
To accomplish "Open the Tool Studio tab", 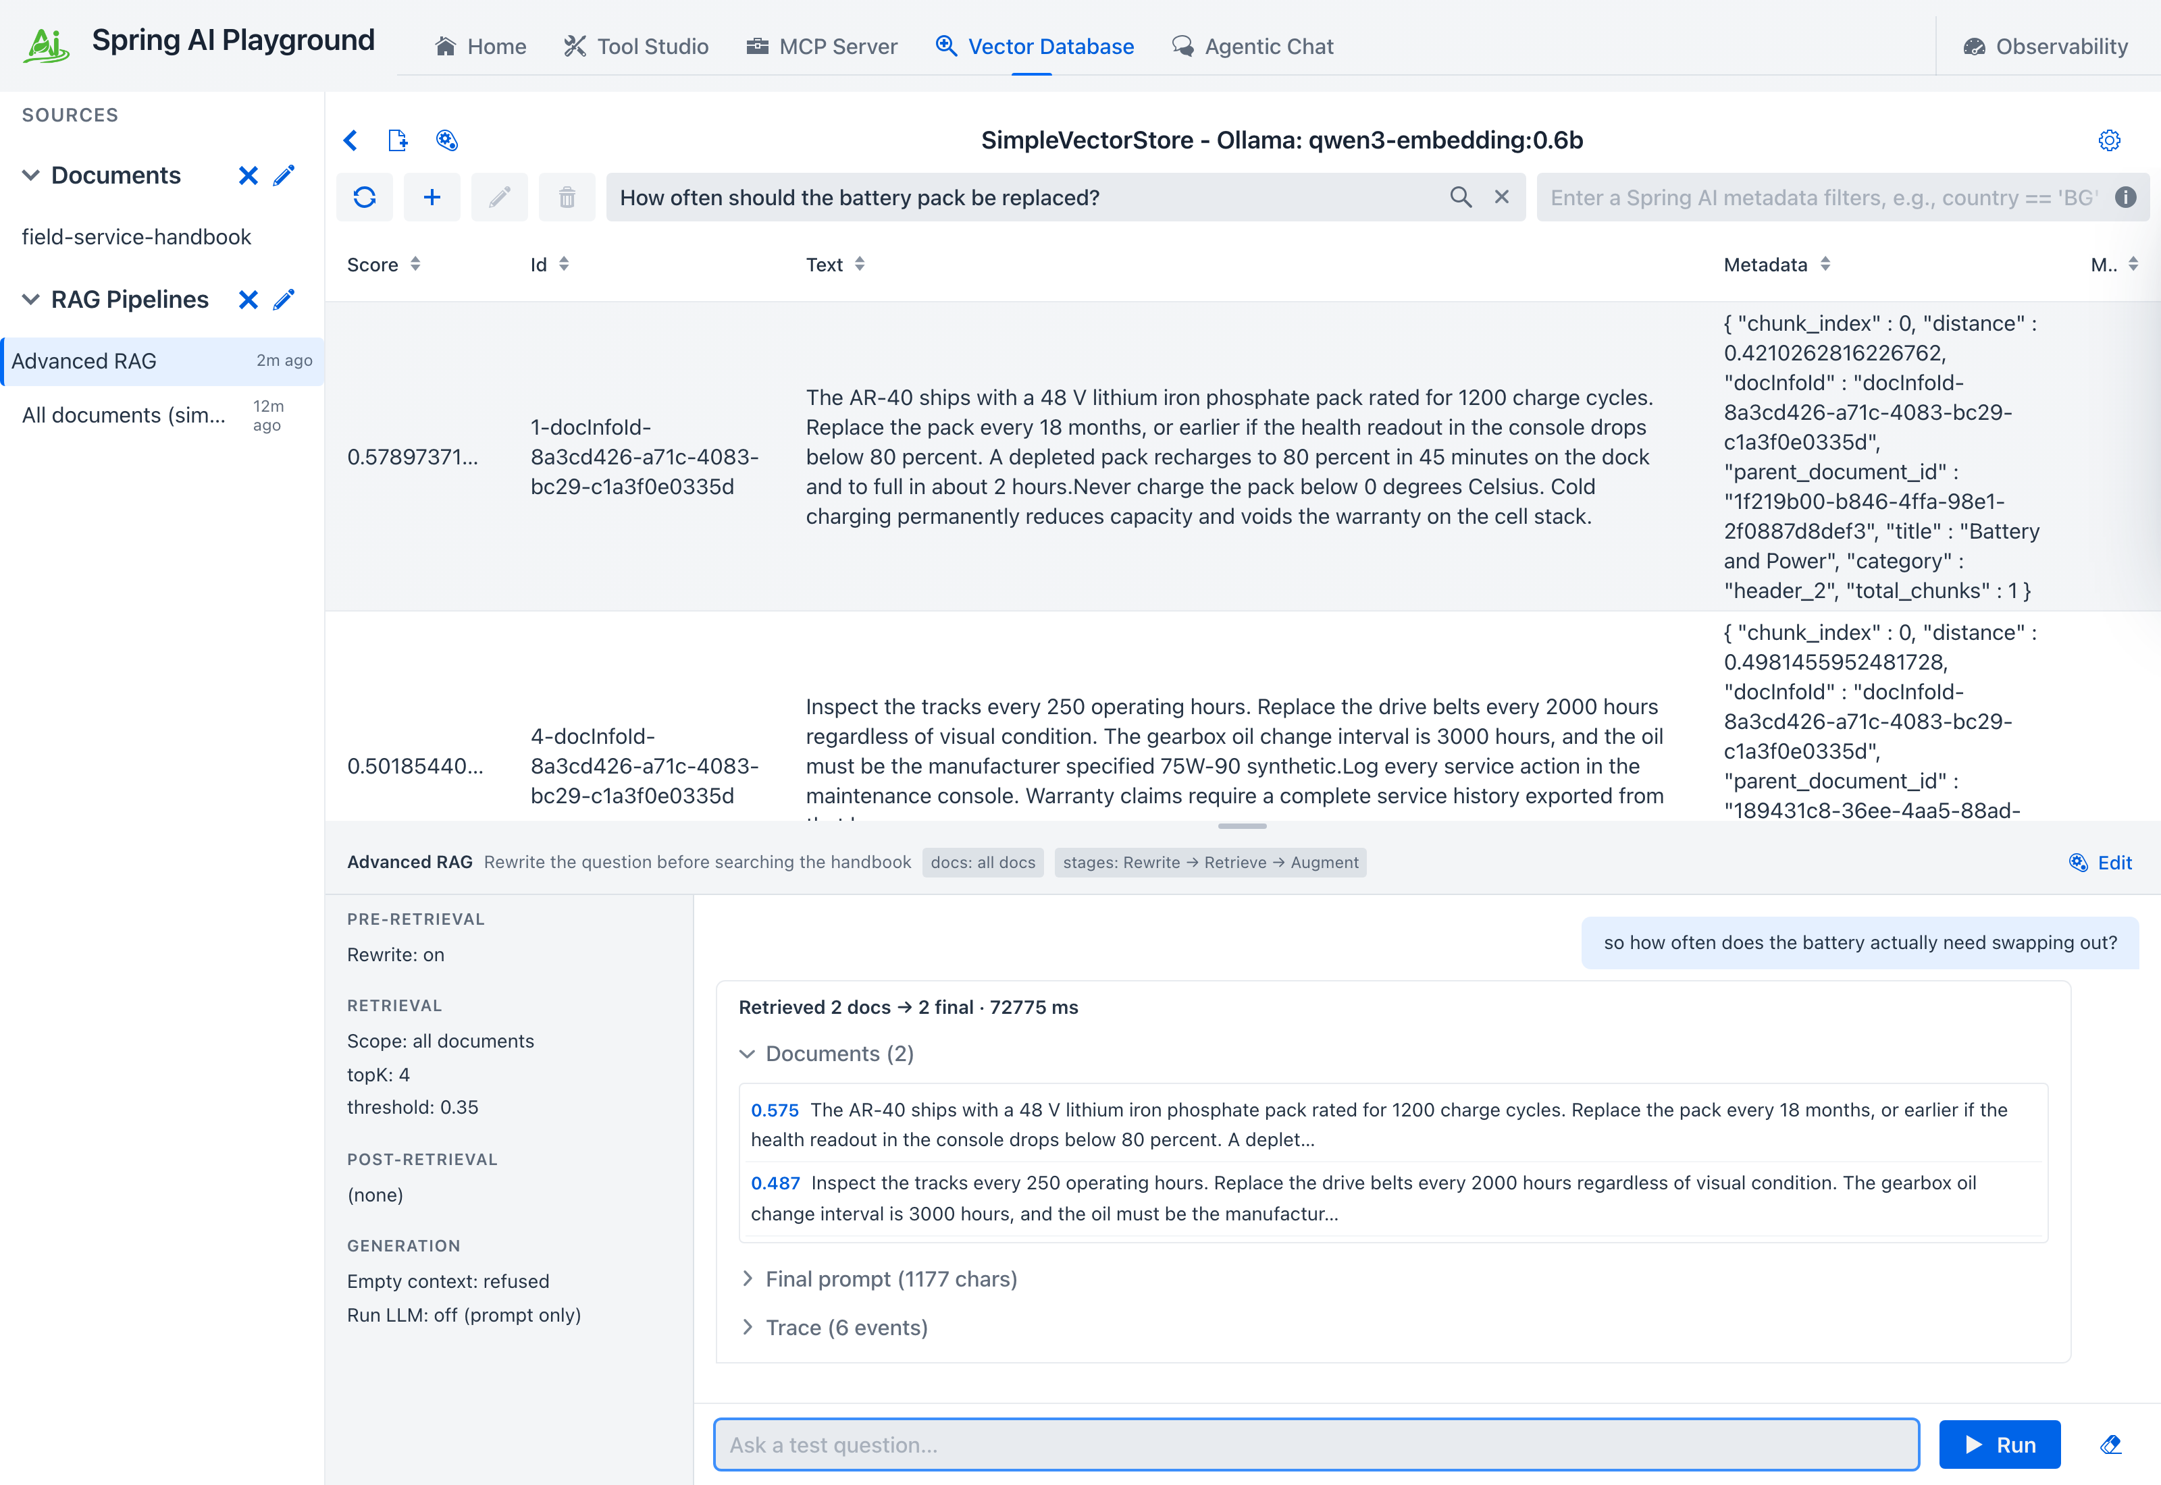I will click(x=637, y=47).
